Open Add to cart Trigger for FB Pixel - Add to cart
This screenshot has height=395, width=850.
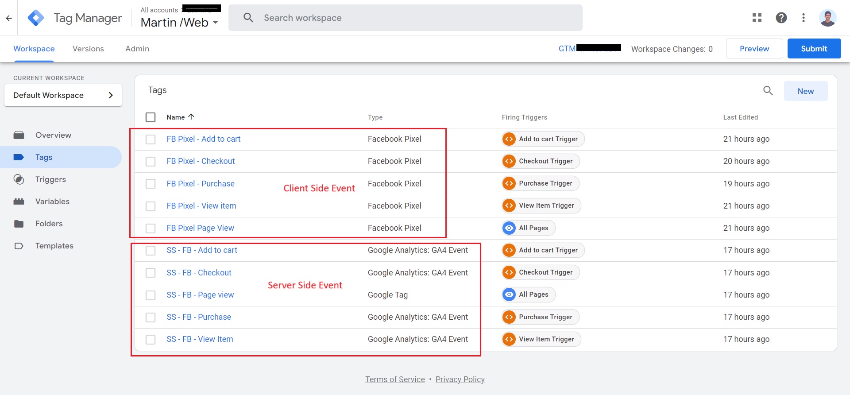click(543, 139)
